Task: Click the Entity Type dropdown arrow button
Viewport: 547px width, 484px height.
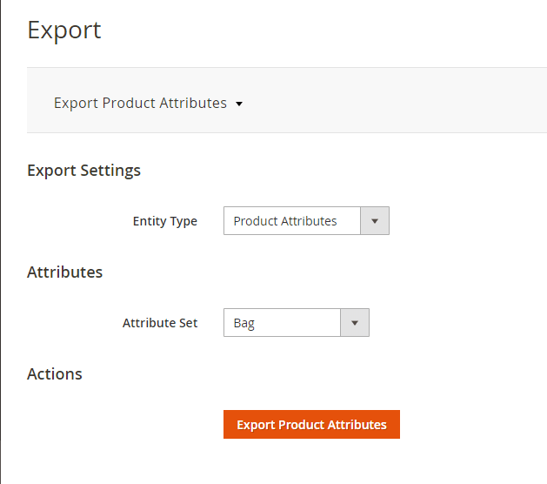Action: 375,221
